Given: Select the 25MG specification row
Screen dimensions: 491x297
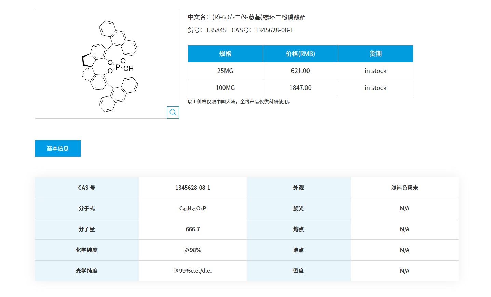Looking at the screenshot, I should point(225,71).
